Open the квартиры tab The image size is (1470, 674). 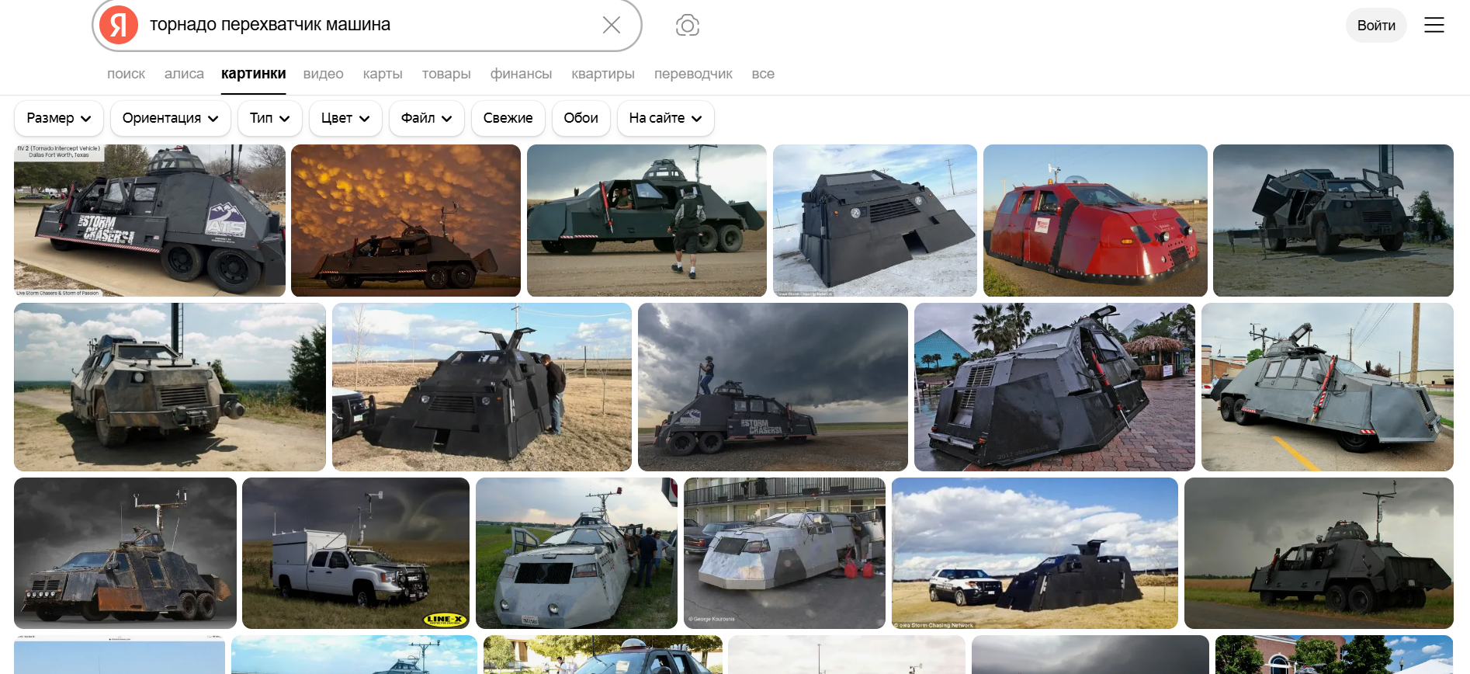[603, 74]
